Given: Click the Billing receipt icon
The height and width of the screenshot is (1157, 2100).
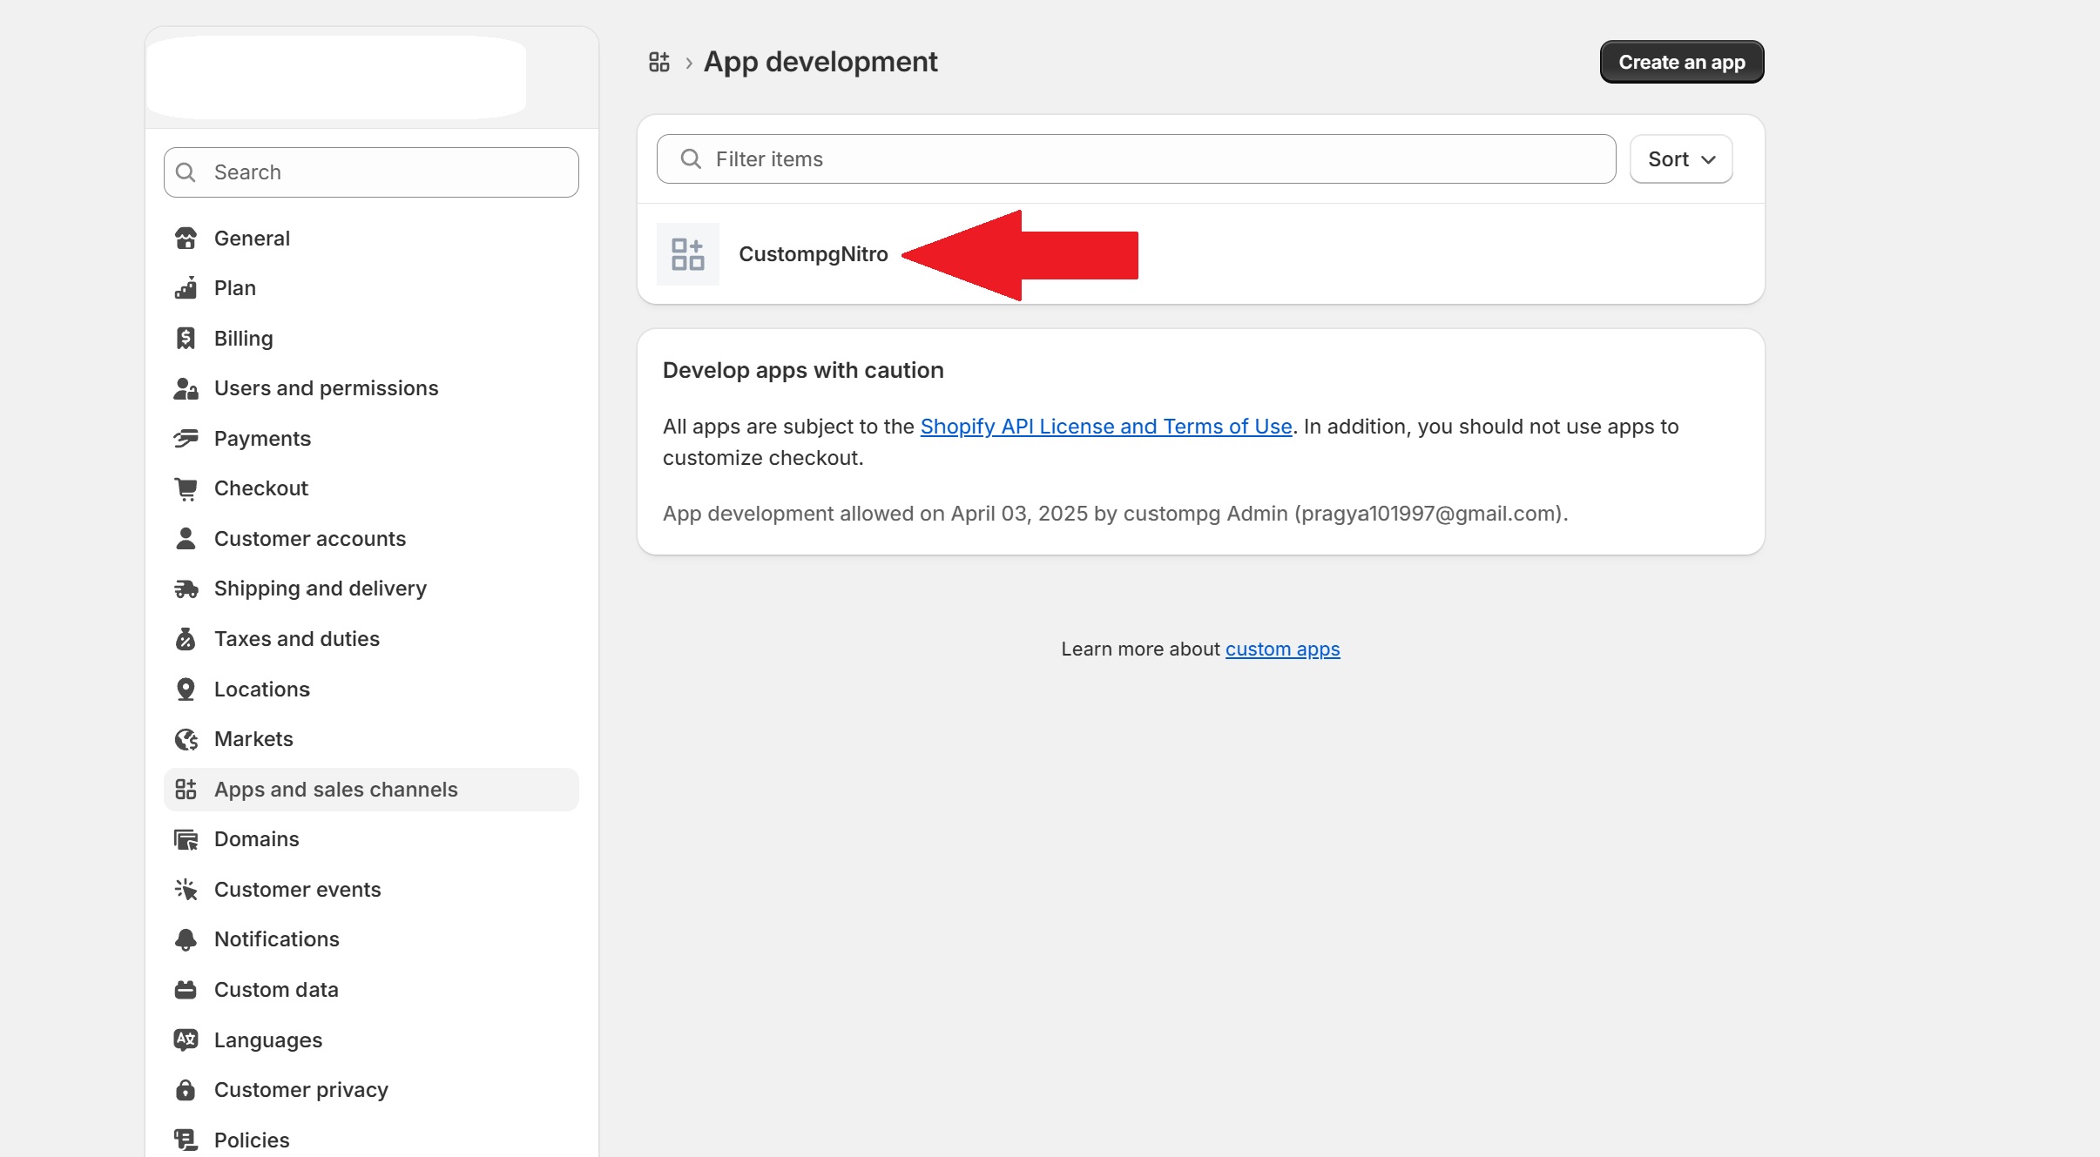Looking at the screenshot, I should tap(186, 339).
